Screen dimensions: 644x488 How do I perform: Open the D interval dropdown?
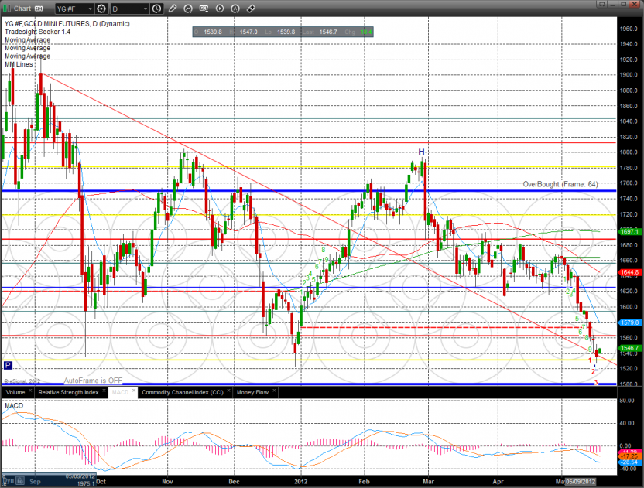click(x=130, y=9)
